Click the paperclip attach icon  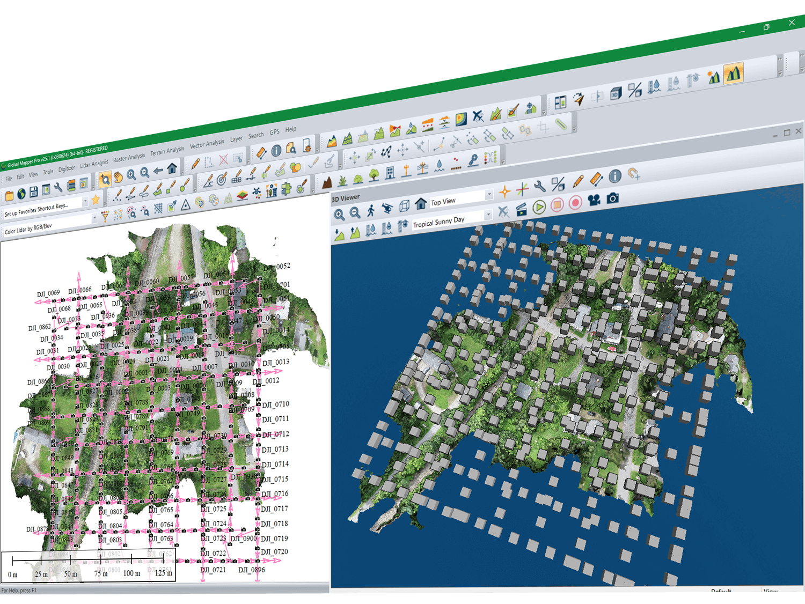[561, 124]
